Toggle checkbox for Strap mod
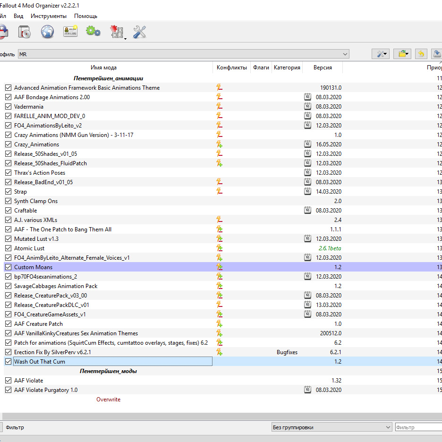442x442 pixels. 8,191
